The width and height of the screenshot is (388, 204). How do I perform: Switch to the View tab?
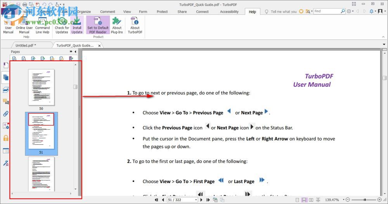point(127,12)
